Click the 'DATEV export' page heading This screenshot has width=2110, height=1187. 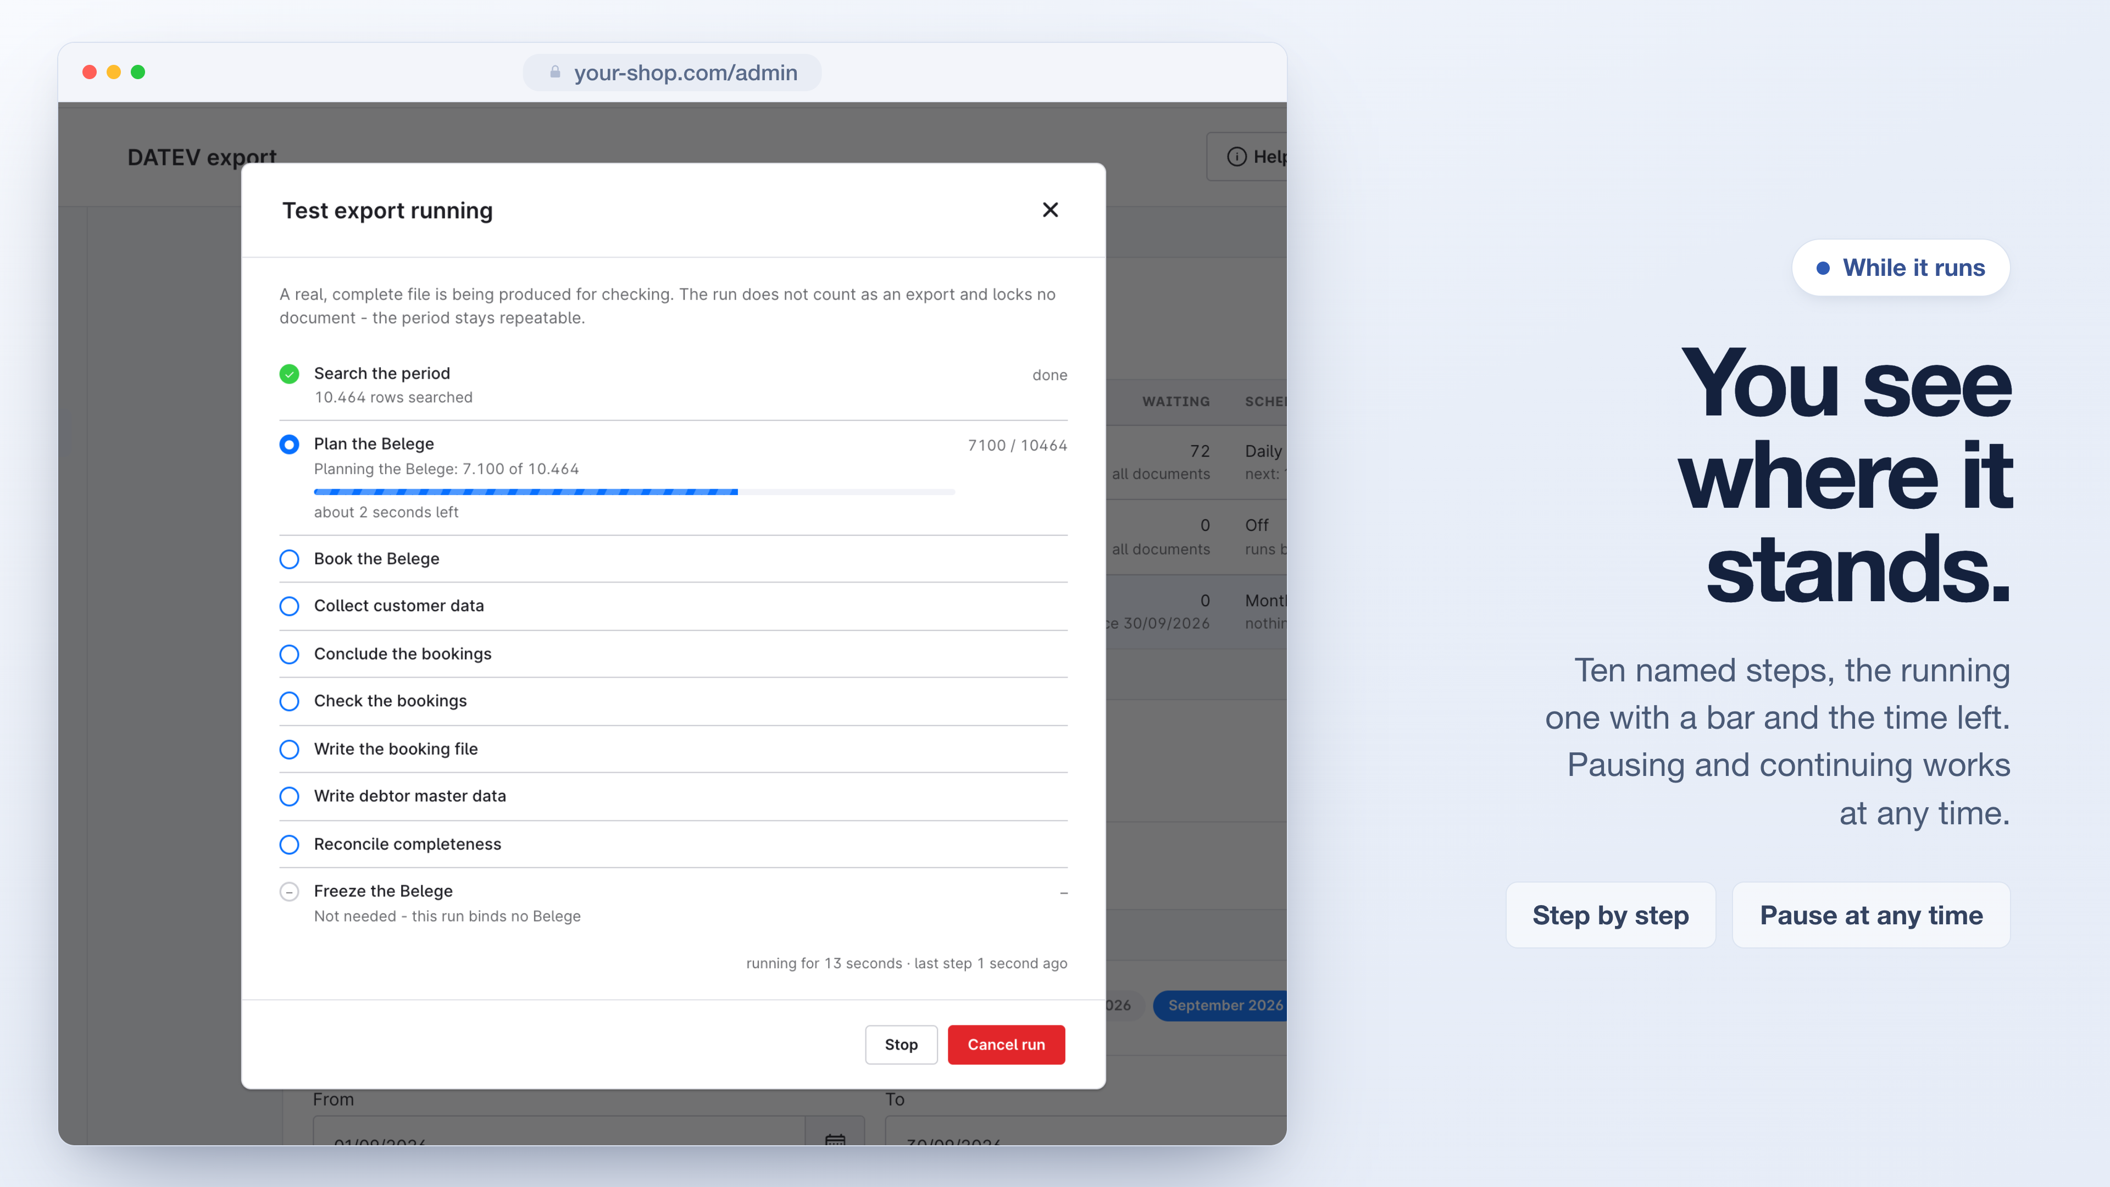(x=202, y=157)
